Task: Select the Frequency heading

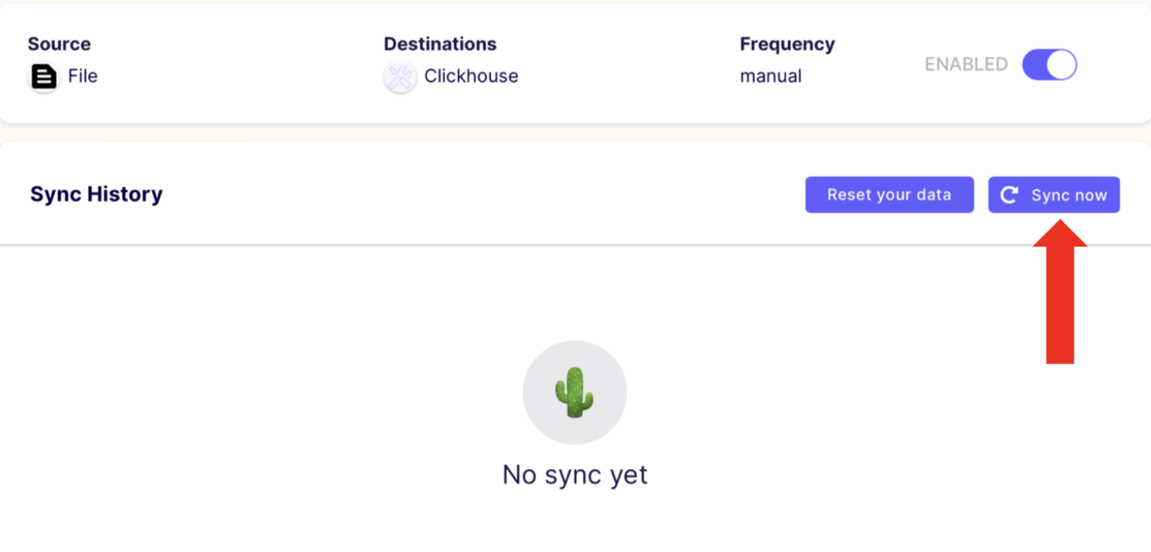Action: (787, 44)
